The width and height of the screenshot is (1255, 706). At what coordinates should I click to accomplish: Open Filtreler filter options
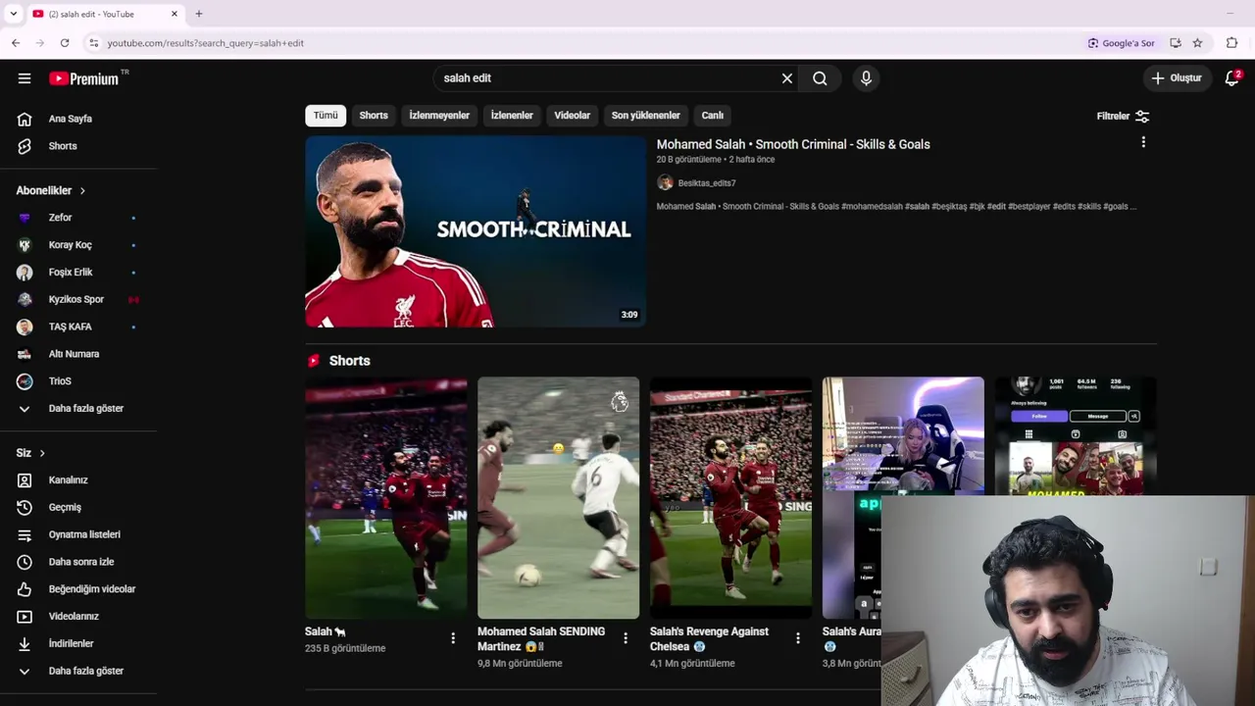point(1123,116)
